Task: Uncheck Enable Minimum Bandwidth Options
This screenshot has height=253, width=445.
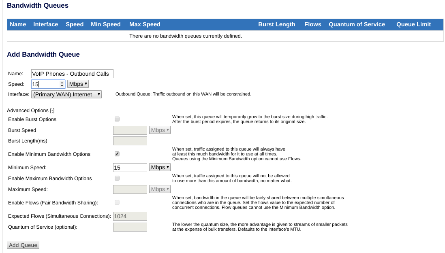Action: click(x=117, y=153)
